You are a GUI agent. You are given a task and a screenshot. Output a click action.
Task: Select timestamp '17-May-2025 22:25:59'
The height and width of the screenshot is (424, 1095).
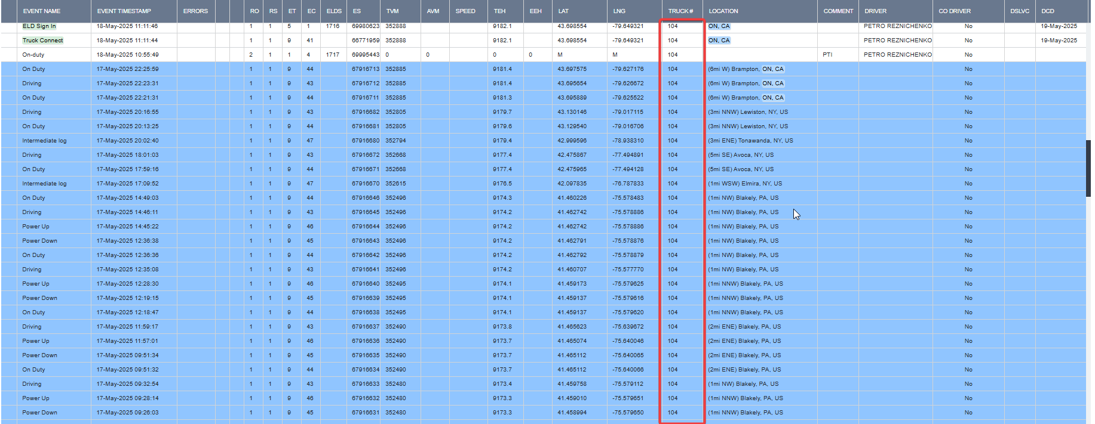(127, 69)
